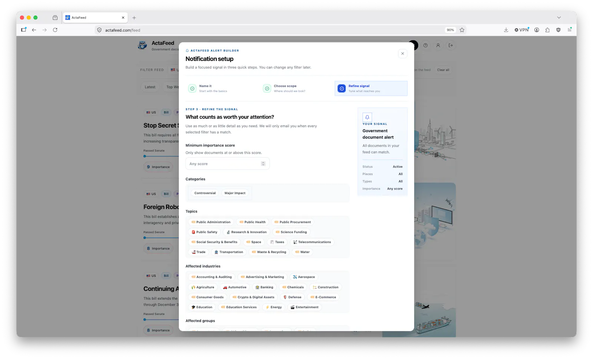
Task: Open a new browser tab
Action: [134, 17]
